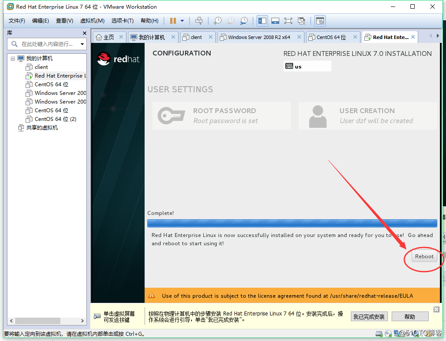Open the 编辑(E) menu
446x341 pixels.
tap(40, 21)
